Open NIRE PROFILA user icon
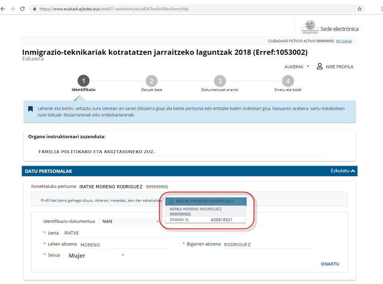This screenshot has height=284, width=383. point(320,67)
